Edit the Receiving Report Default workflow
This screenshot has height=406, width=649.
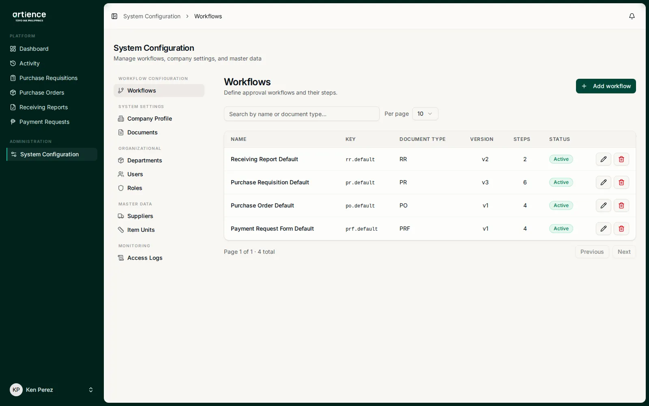604,159
